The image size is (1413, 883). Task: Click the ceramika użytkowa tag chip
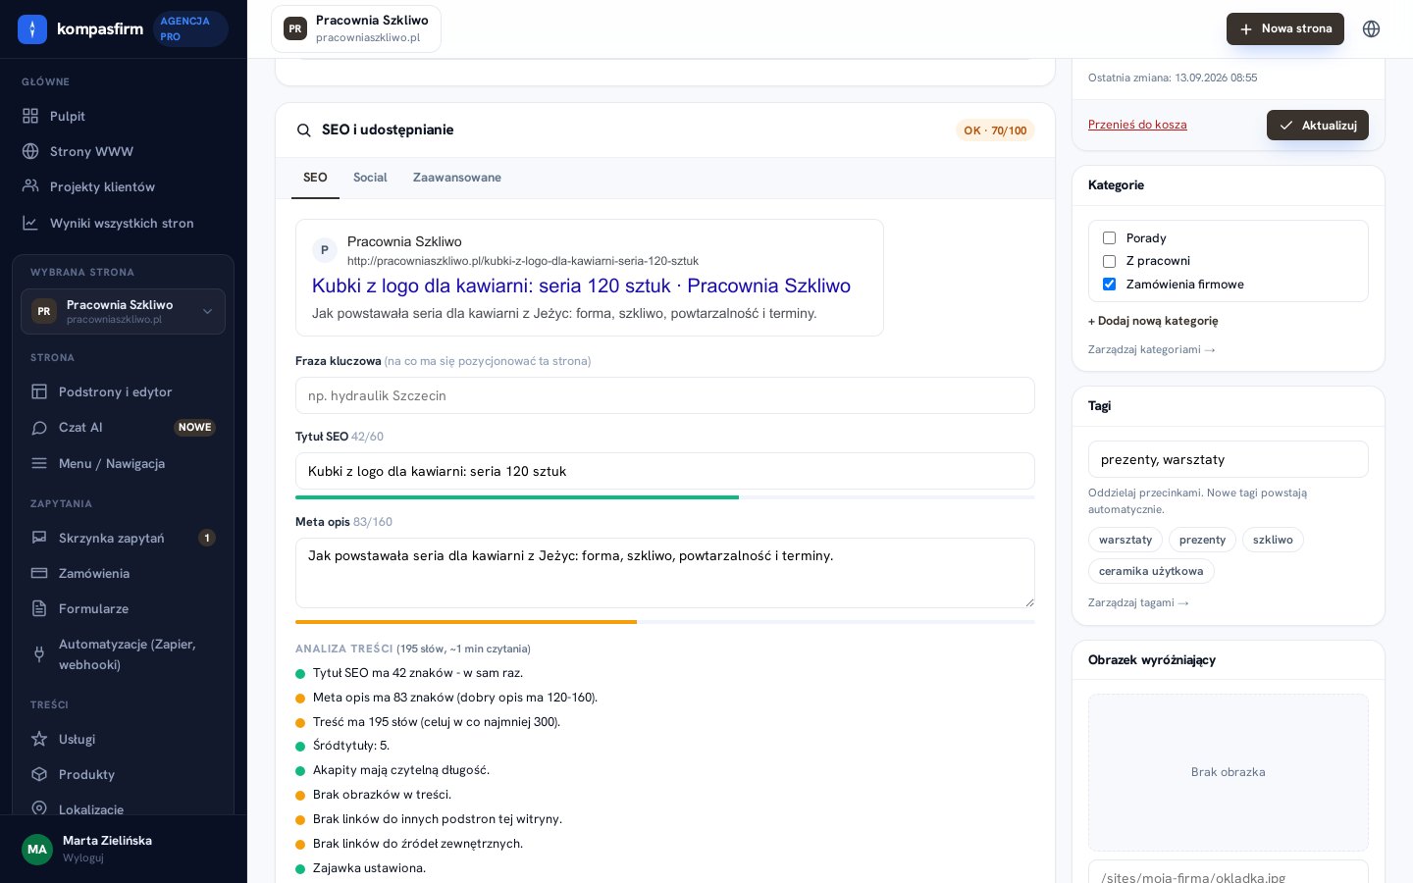click(1151, 571)
